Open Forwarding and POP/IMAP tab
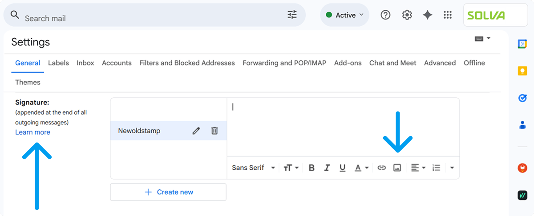 pos(284,63)
